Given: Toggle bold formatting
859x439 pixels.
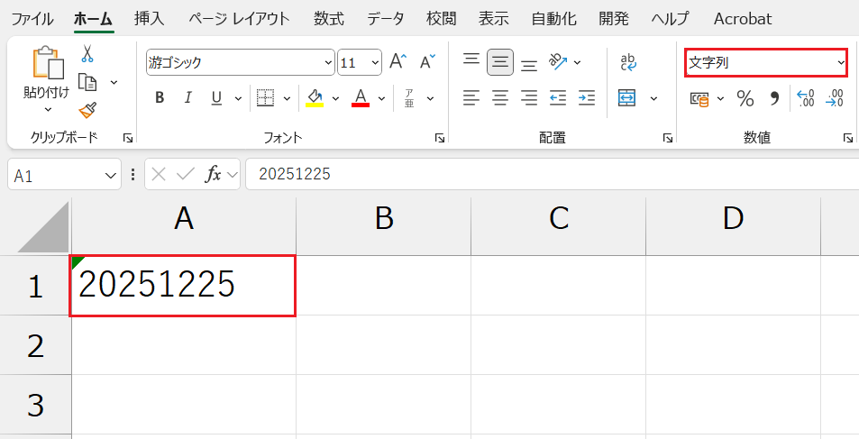Looking at the screenshot, I should (x=160, y=98).
